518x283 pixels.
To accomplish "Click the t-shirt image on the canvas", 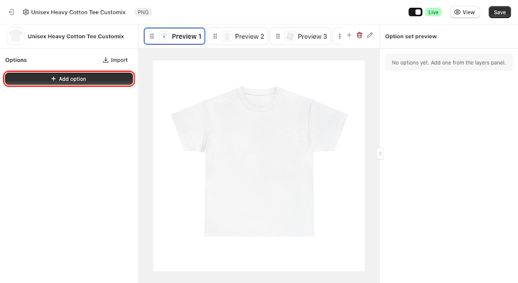I will click(259, 162).
